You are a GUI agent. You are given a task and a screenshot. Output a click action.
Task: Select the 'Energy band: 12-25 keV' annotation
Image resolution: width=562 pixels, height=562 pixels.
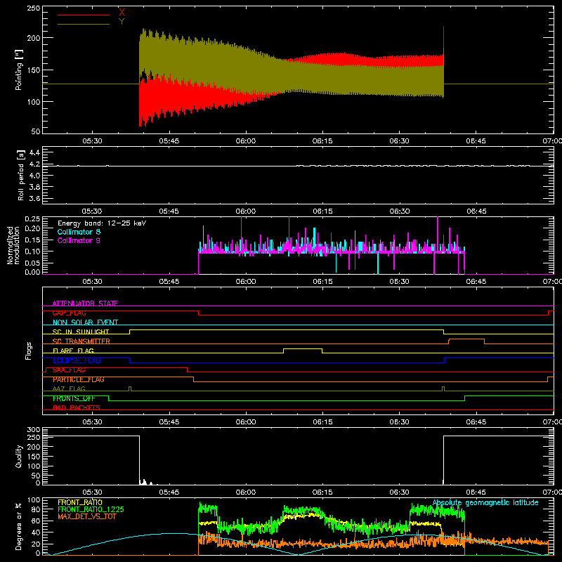coord(102,223)
